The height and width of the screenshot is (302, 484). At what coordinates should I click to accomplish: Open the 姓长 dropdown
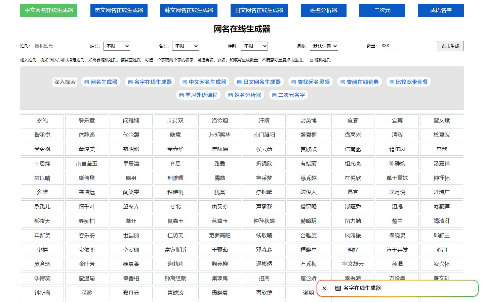(x=117, y=46)
